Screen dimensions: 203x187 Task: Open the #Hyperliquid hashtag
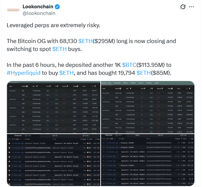point(24,73)
